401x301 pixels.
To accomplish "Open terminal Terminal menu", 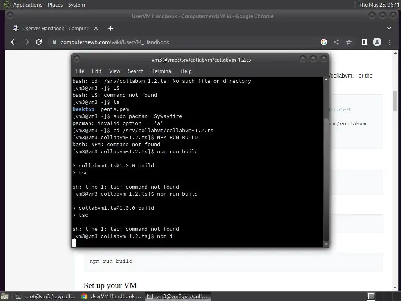I will [x=162, y=71].
